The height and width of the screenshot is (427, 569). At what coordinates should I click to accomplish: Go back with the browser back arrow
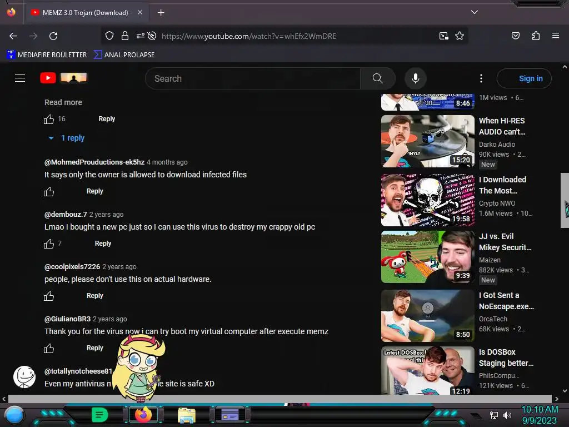(13, 36)
